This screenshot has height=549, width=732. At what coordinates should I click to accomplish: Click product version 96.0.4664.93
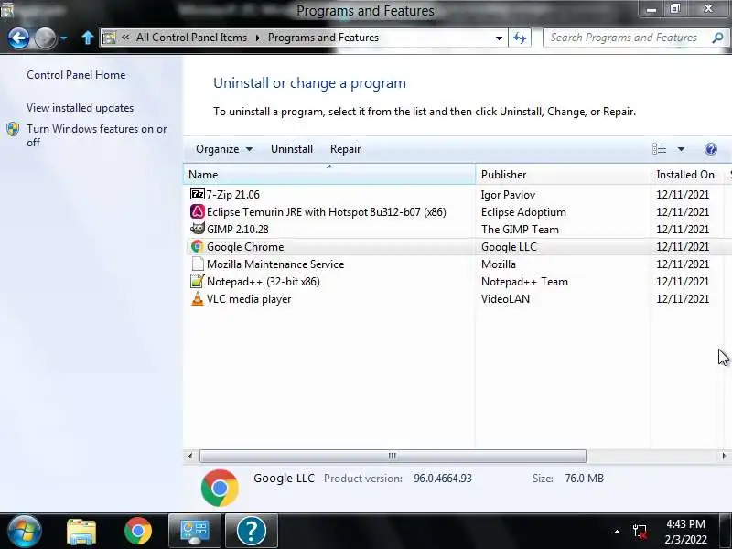point(443,479)
